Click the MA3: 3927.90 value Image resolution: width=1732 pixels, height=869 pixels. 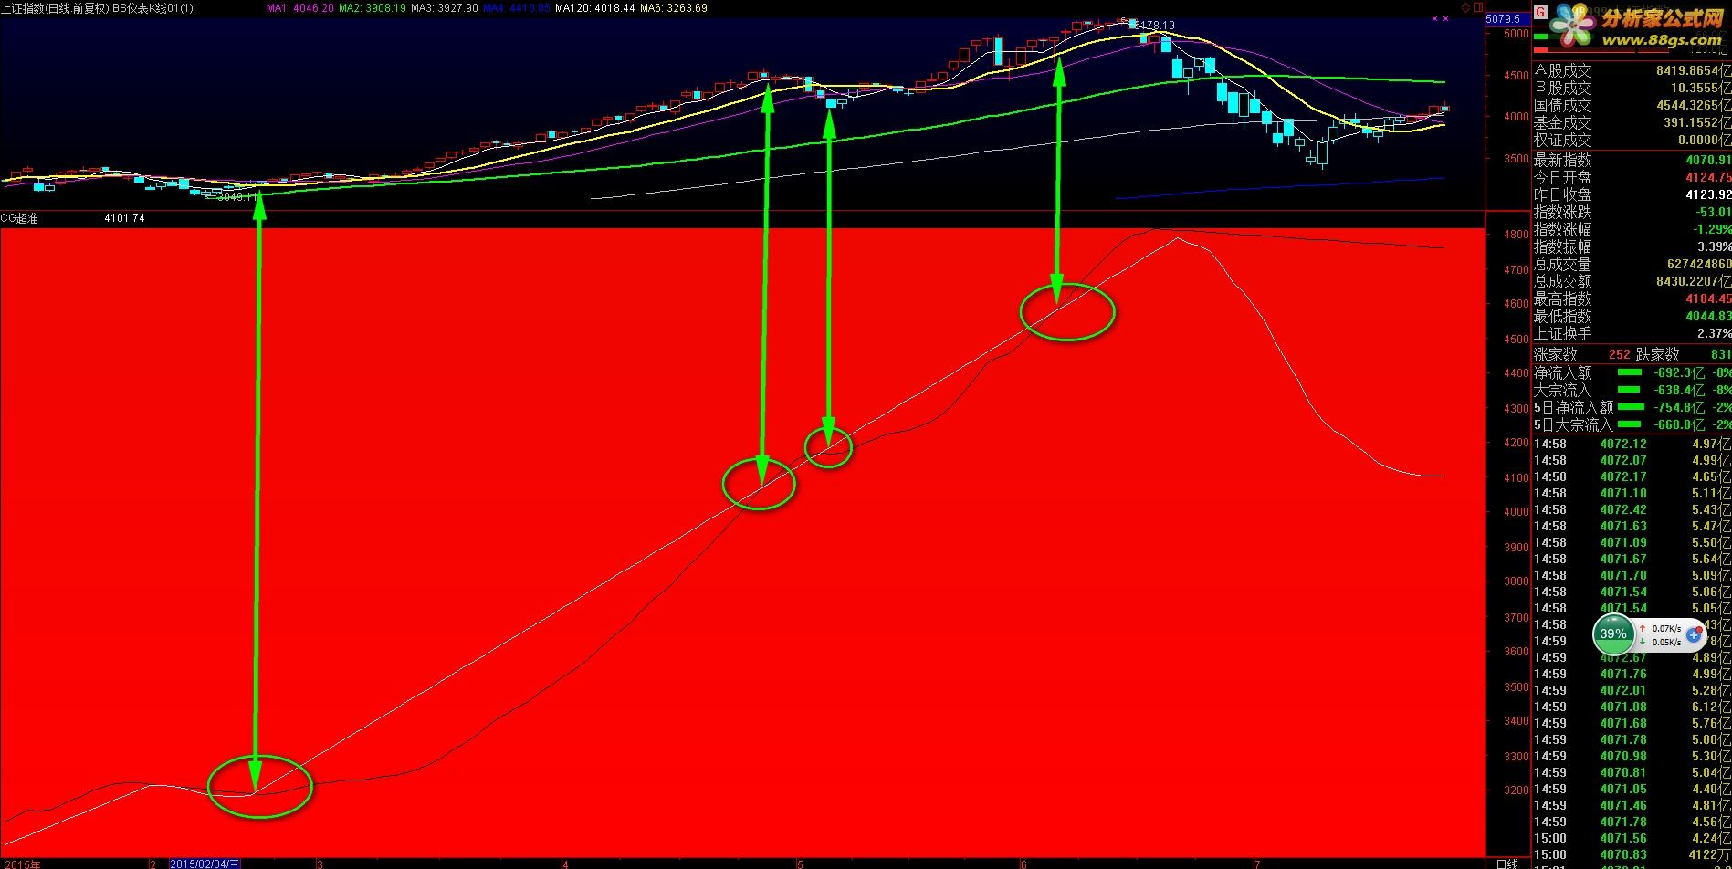(x=445, y=7)
